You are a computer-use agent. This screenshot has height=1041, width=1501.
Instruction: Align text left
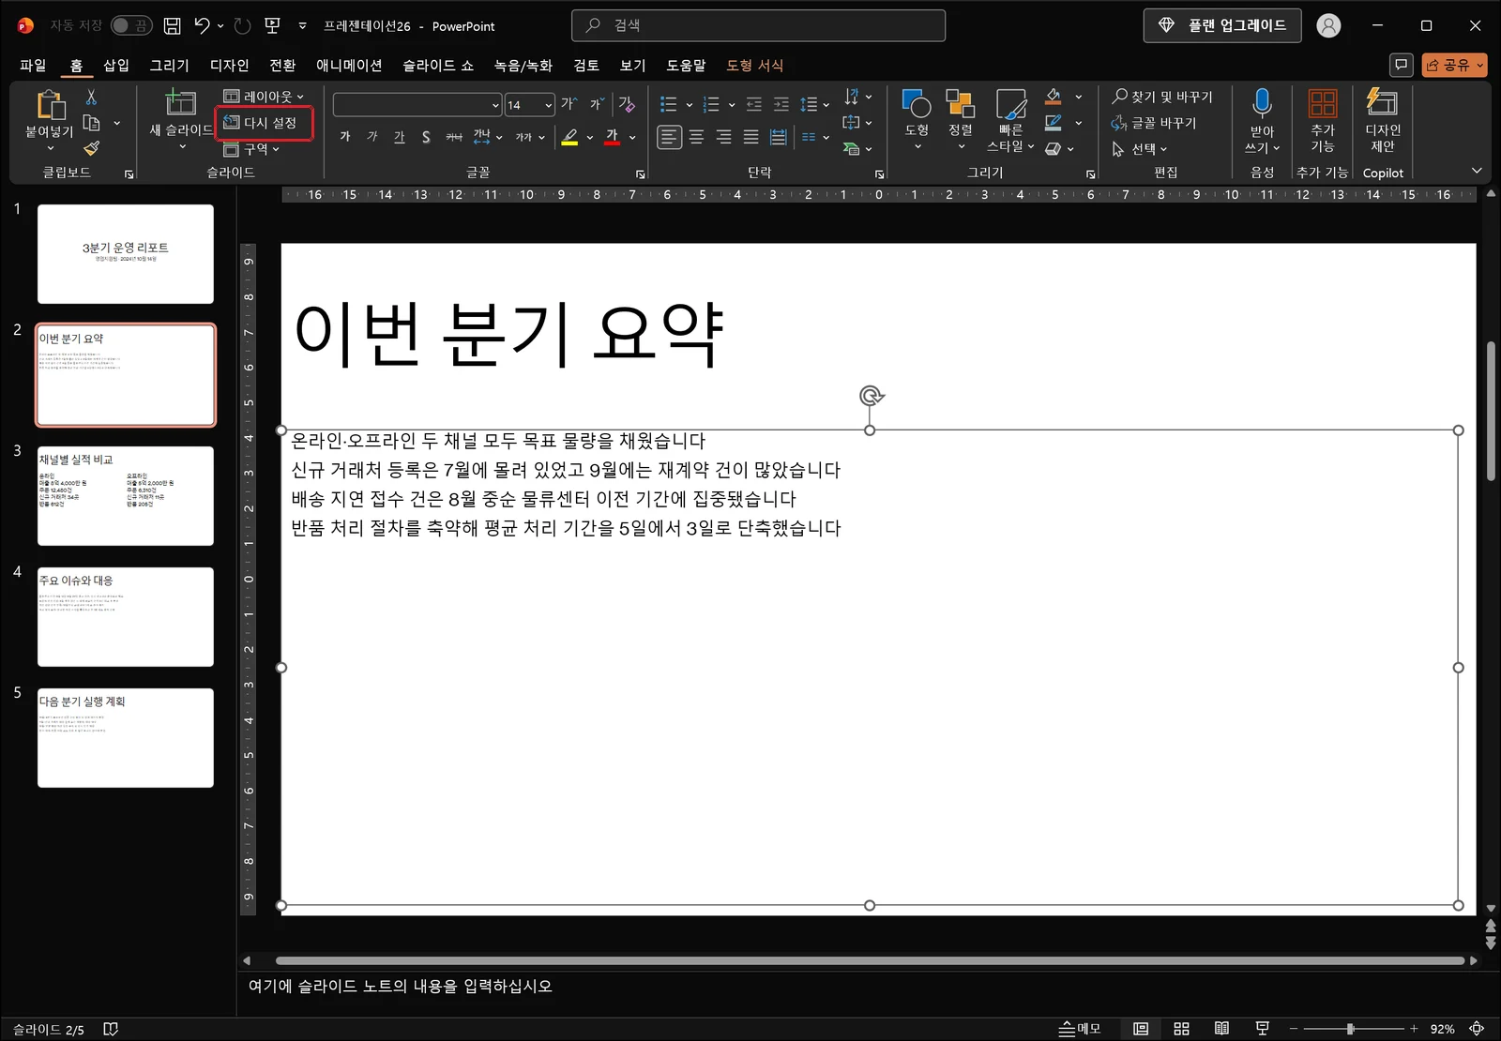click(669, 138)
